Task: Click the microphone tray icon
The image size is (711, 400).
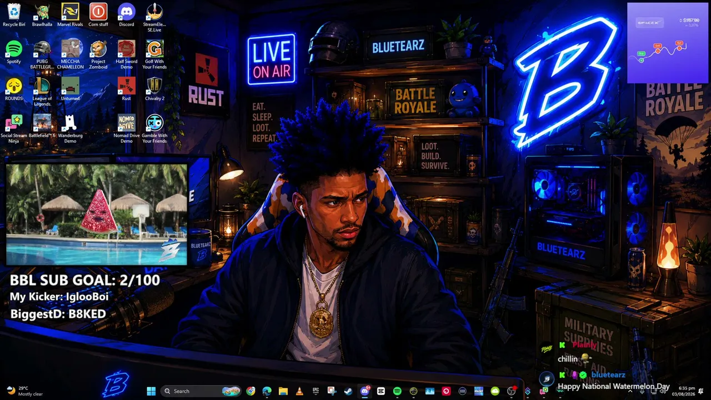Action: pos(642,391)
